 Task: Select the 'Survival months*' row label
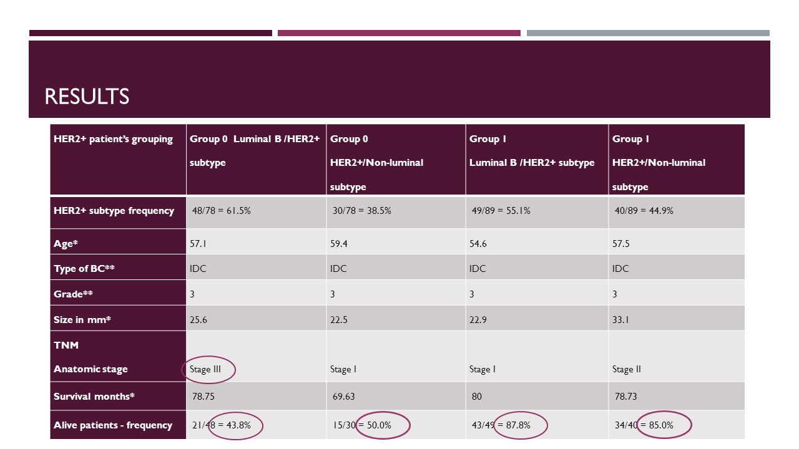118,396
